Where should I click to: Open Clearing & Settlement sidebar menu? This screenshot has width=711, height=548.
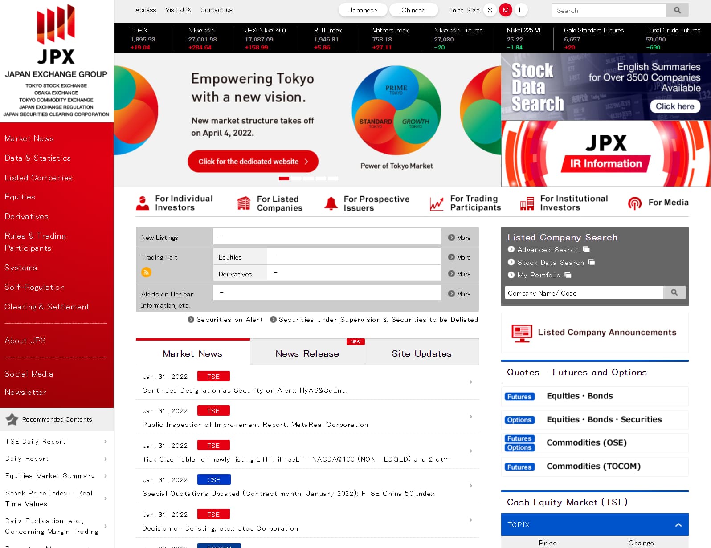pos(47,307)
